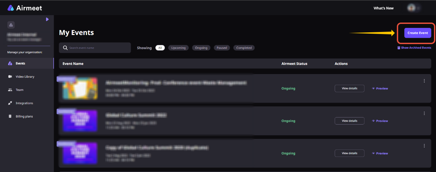This screenshot has width=436, height=172.
Task: Filter events by Upcoming
Action: 178,48
